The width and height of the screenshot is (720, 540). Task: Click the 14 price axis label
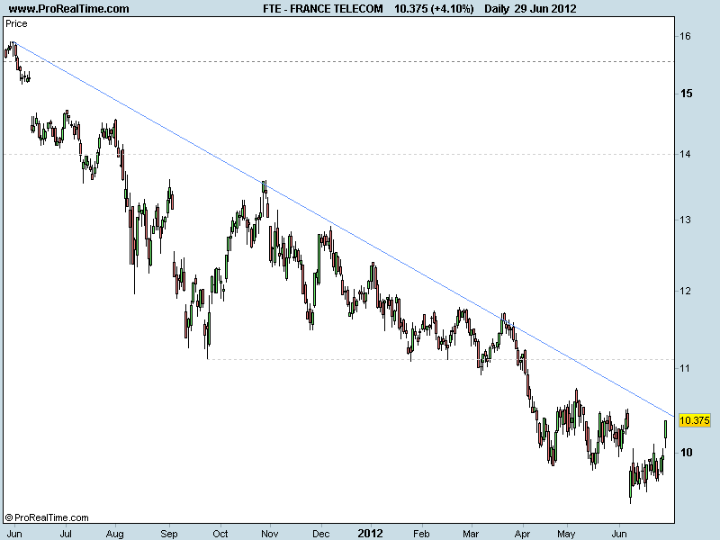[x=685, y=154]
